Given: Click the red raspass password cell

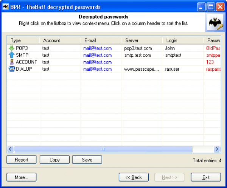Looking at the screenshot, I should (x=213, y=69).
